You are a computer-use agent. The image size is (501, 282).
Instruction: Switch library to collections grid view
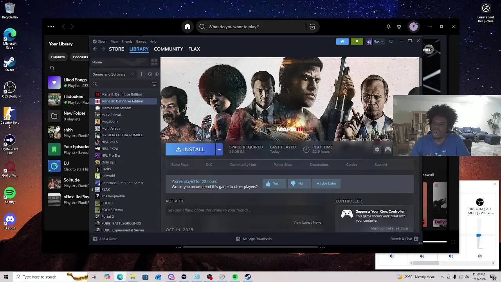tap(154, 62)
